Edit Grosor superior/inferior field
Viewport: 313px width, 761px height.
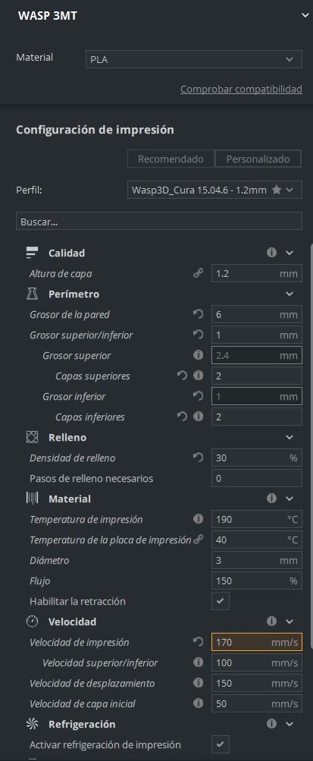[257, 335]
